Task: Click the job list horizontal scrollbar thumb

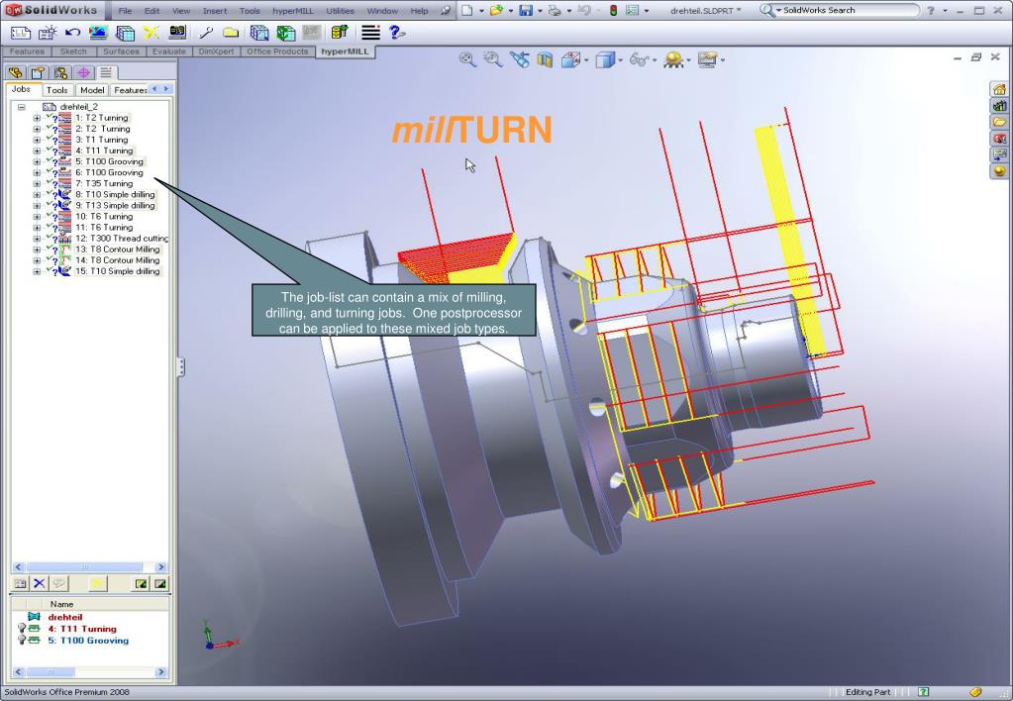Action: 84,567
